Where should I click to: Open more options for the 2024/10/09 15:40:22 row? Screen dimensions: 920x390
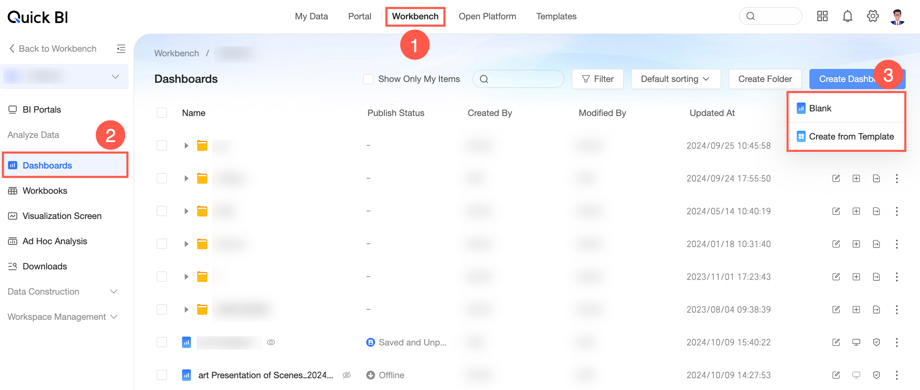896,342
